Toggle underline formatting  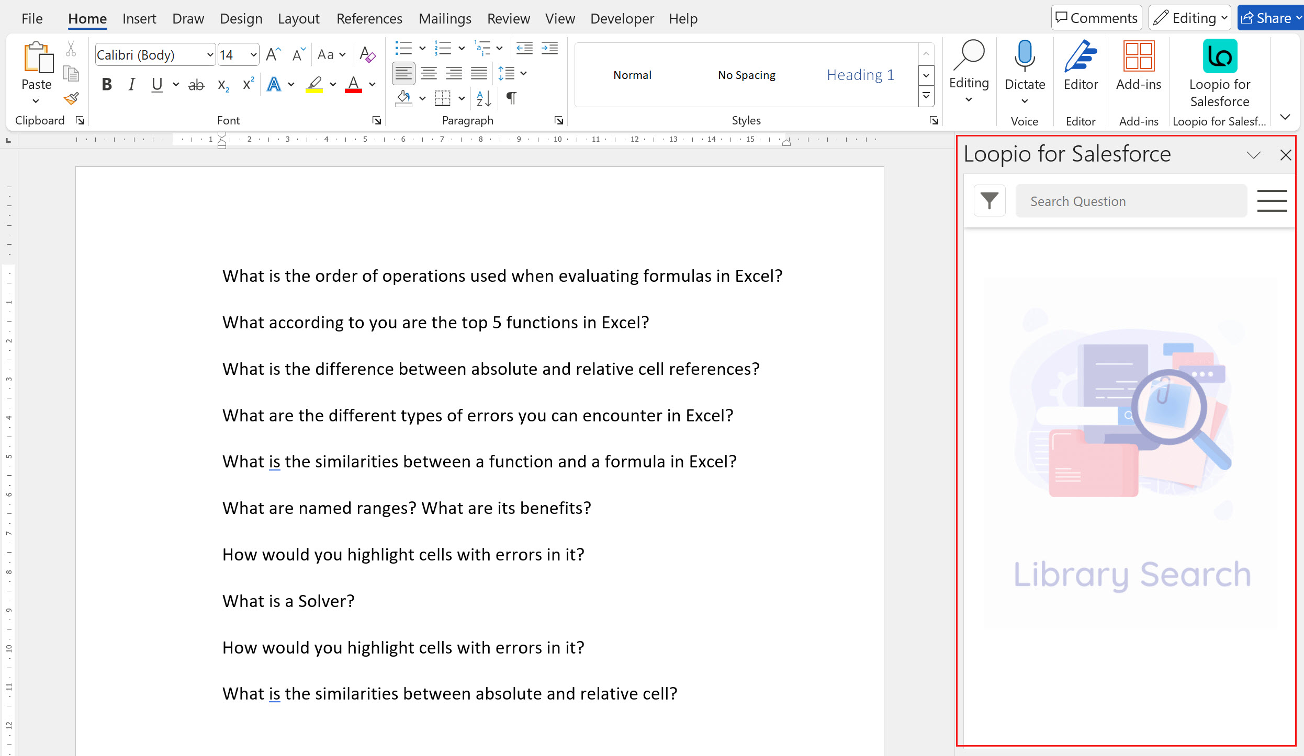[x=157, y=85]
